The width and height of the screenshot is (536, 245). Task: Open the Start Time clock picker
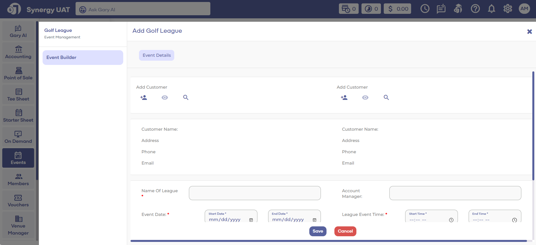(451, 220)
